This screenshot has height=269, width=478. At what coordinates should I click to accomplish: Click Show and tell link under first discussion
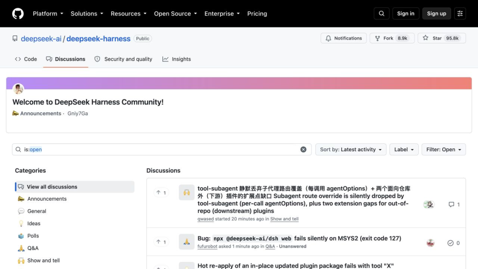point(284,219)
